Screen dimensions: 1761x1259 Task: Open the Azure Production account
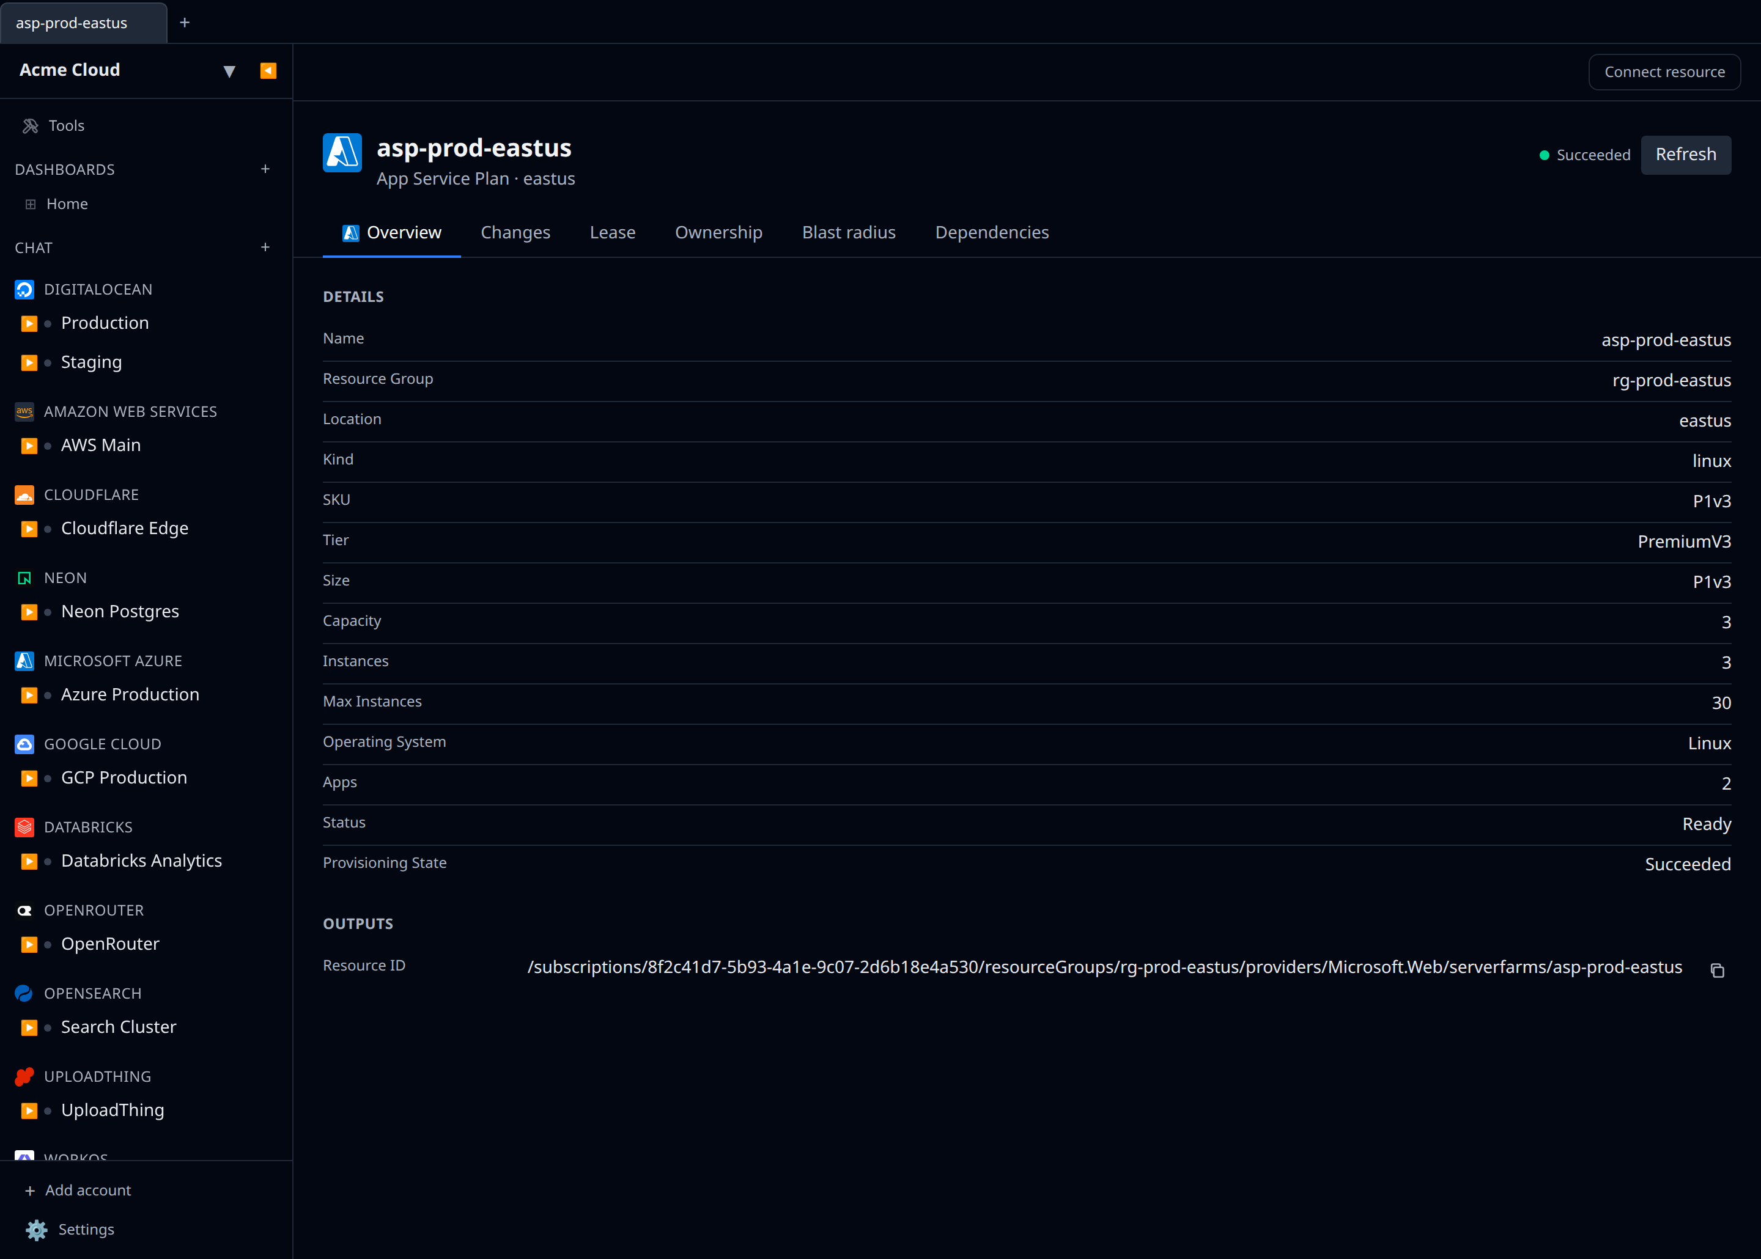coord(130,695)
